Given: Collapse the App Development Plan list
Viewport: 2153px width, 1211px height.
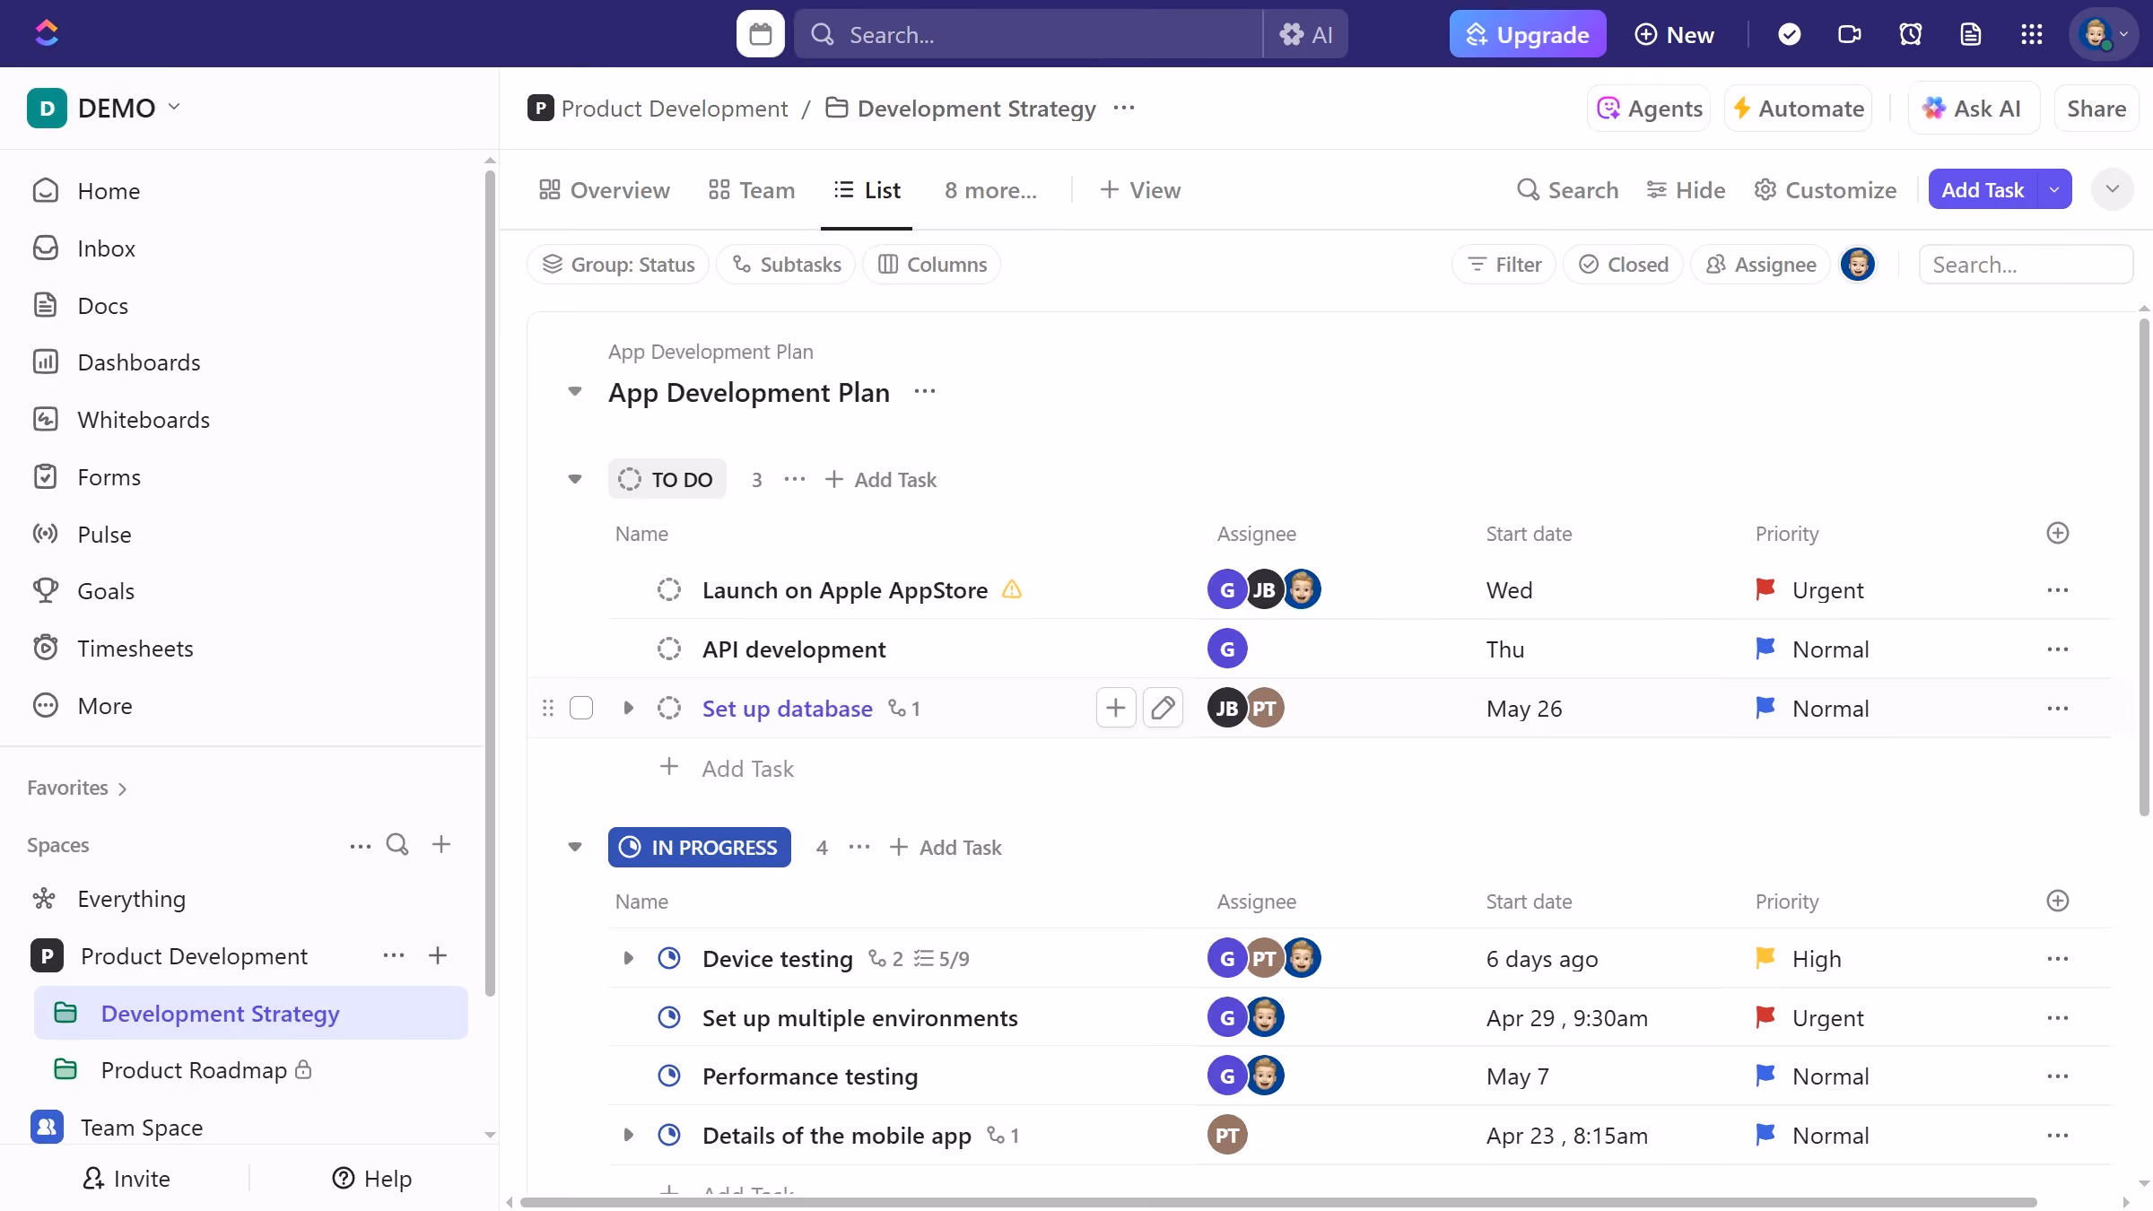Looking at the screenshot, I should coord(575,392).
